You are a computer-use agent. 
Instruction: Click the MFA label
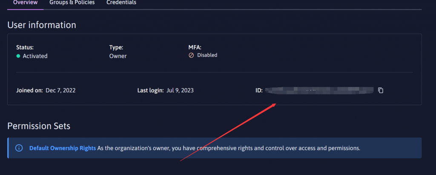(194, 47)
